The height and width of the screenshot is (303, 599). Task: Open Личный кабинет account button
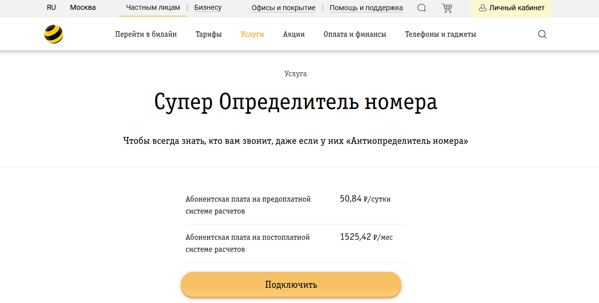point(512,8)
